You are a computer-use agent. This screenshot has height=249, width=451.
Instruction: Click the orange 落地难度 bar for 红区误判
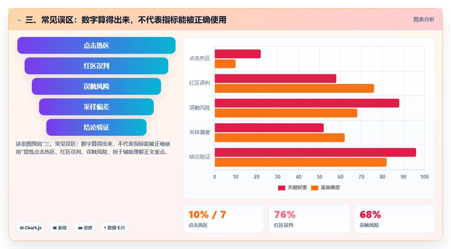point(294,88)
